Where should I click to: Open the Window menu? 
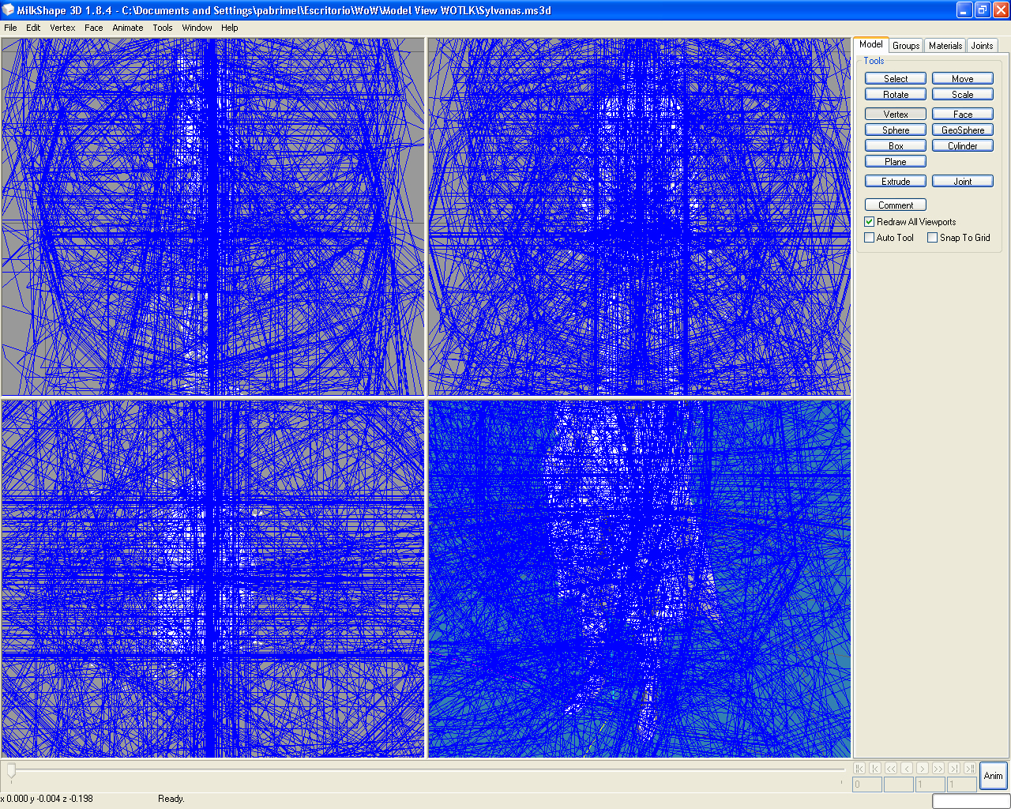coord(197,28)
